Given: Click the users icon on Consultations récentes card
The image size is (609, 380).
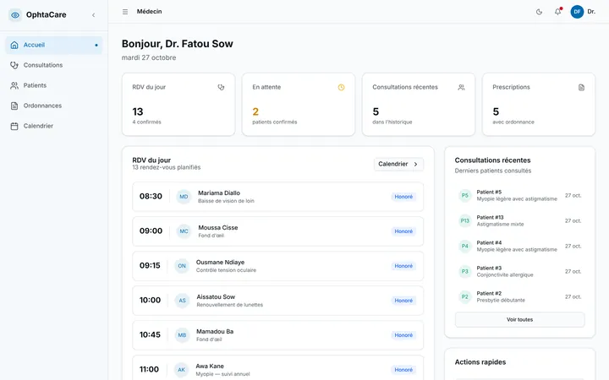Looking at the screenshot, I should (461, 87).
